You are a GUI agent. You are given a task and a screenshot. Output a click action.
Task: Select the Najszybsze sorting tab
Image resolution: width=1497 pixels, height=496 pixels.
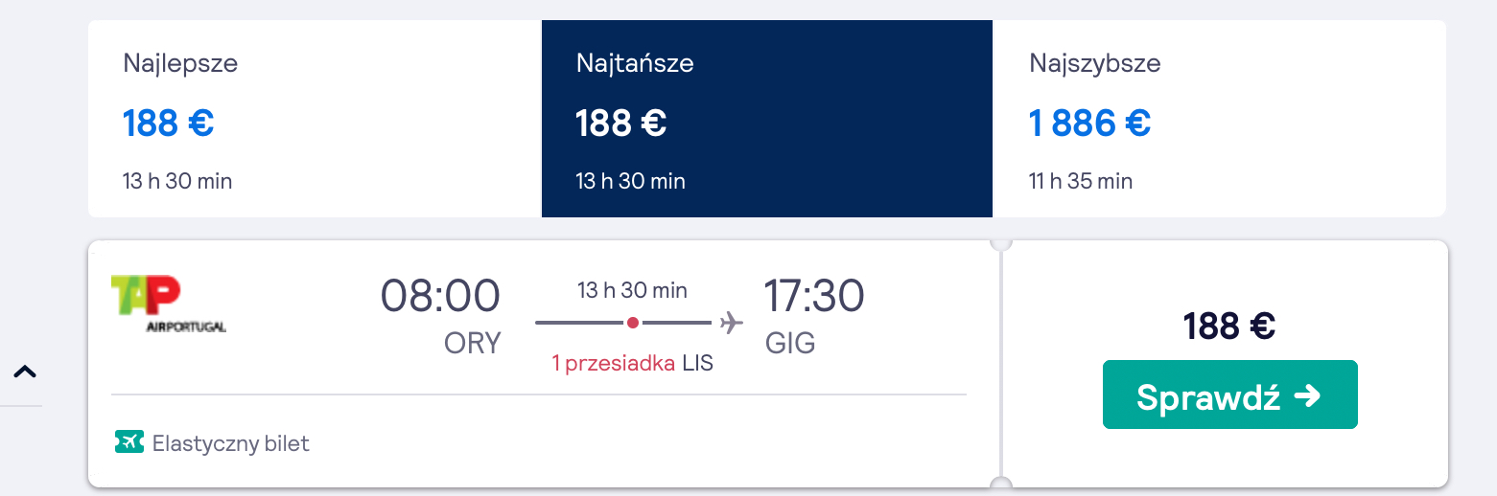(1220, 119)
